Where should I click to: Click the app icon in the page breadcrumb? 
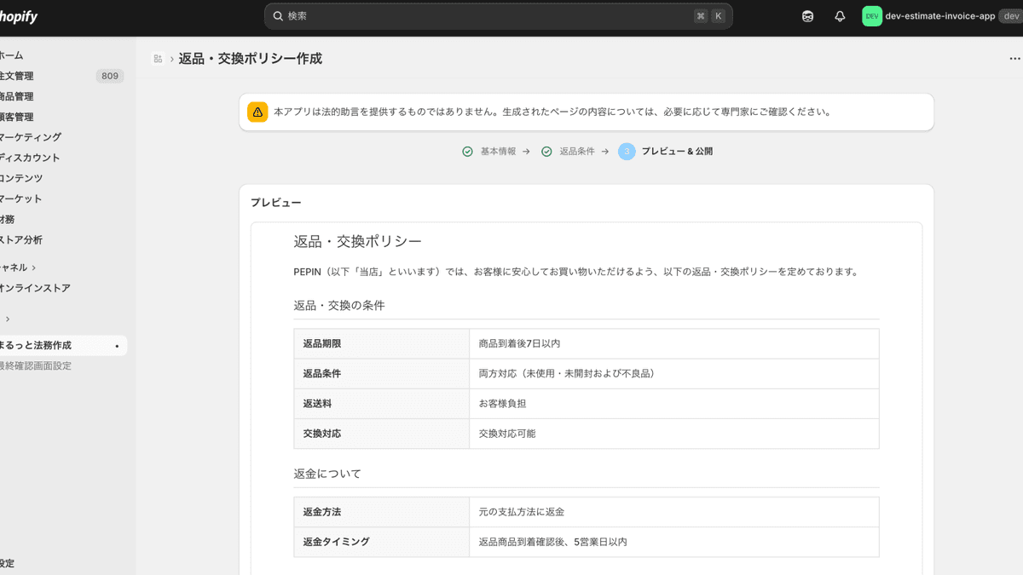pos(158,58)
